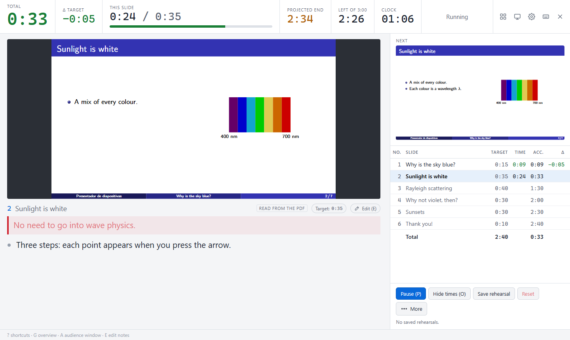The image size is (570, 340).
Task: Click the red 'No need to go into wave physics' note
Action: point(194,225)
